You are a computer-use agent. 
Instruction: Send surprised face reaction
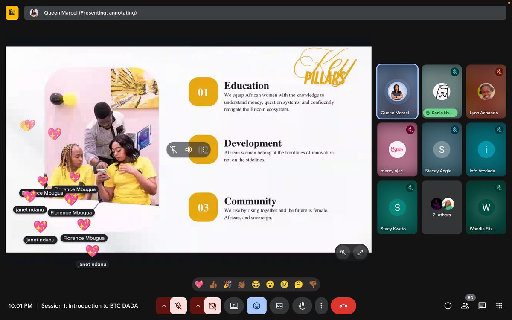click(270, 284)
